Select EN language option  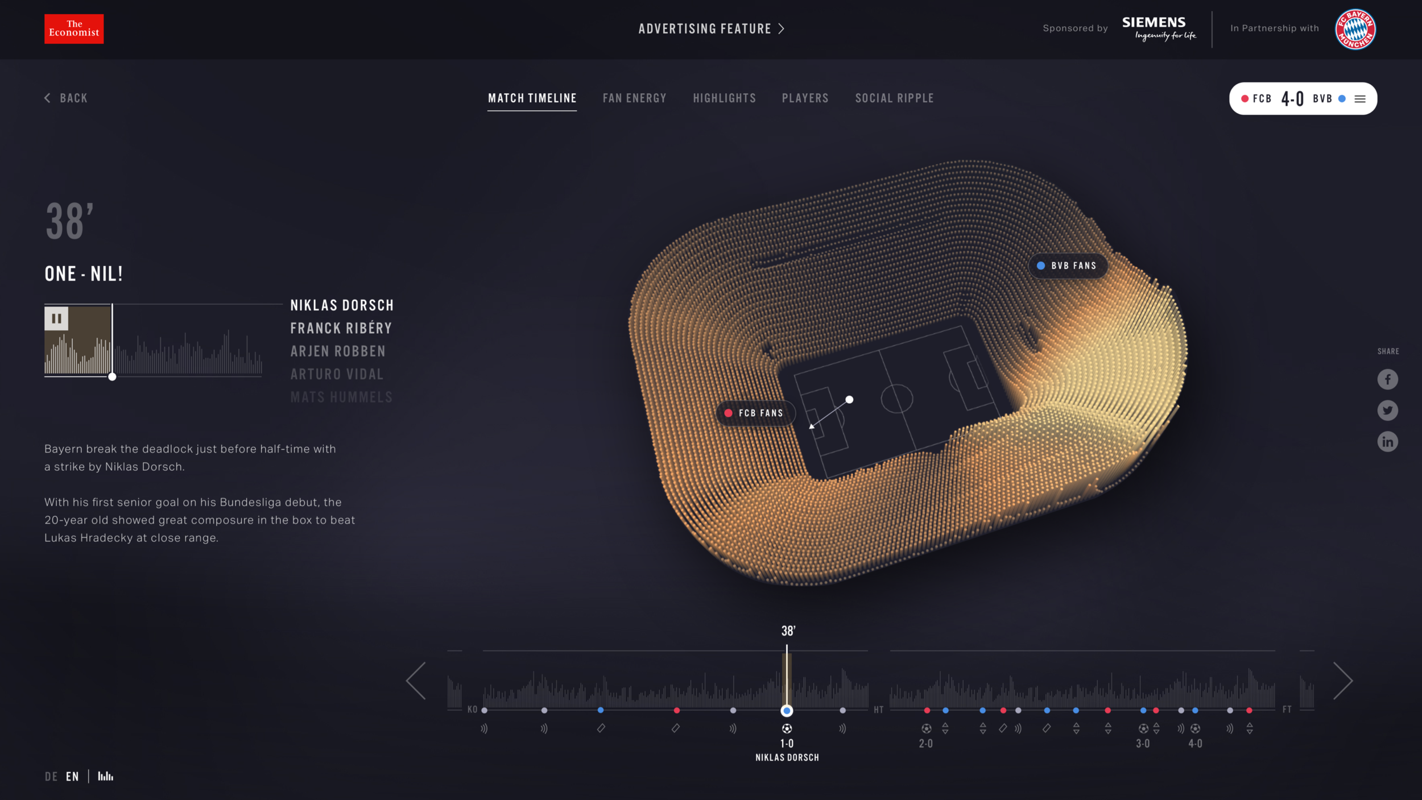(x=72, y=777)
